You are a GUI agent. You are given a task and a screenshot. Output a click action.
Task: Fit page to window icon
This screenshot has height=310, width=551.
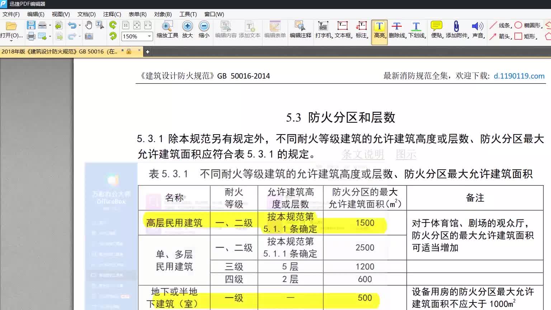137,25
